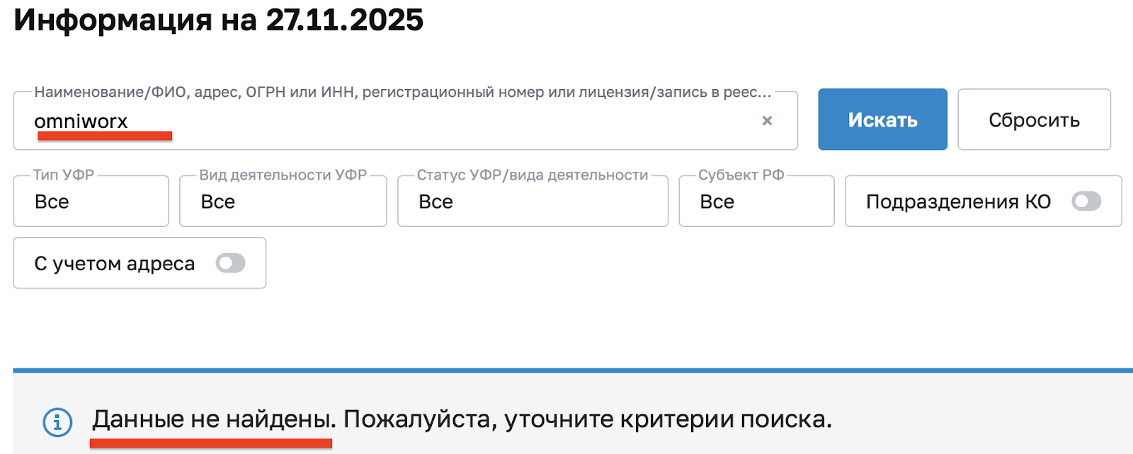Click the Субъект РФ field caption
The height and width of the screenshot is (454, 1133).
click(x=741, y=175)
